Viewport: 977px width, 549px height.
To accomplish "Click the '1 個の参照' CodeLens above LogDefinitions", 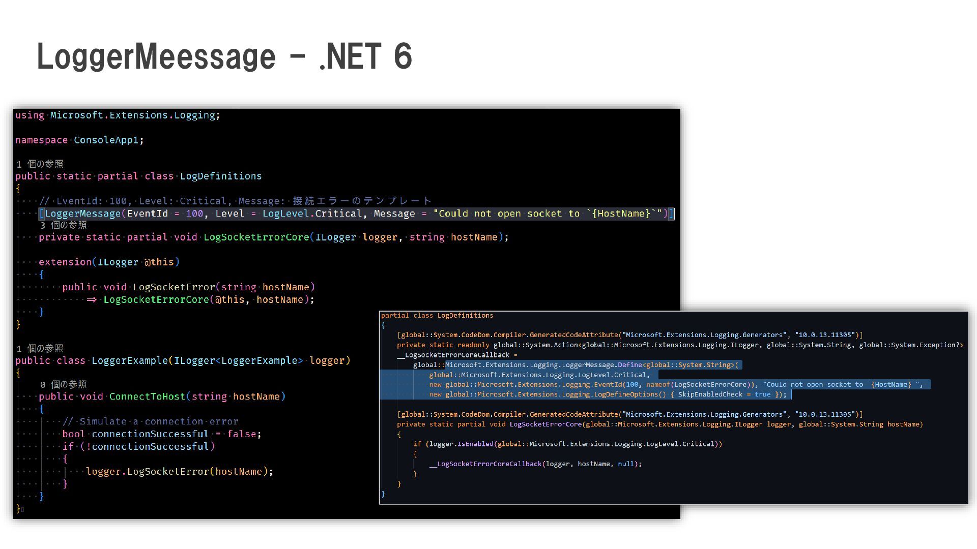I will coord(40,164).
